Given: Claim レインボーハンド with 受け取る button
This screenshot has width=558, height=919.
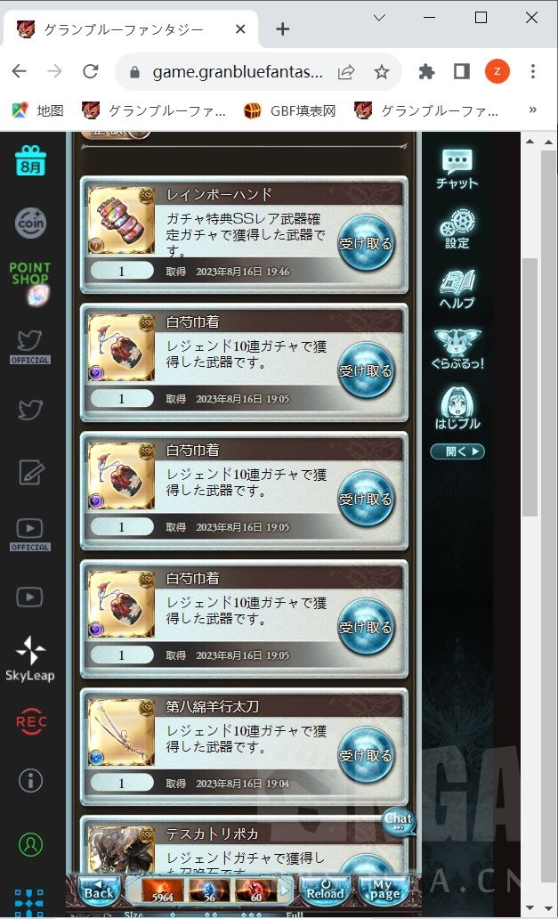Looking at the screenshot, I should (366, 243).
